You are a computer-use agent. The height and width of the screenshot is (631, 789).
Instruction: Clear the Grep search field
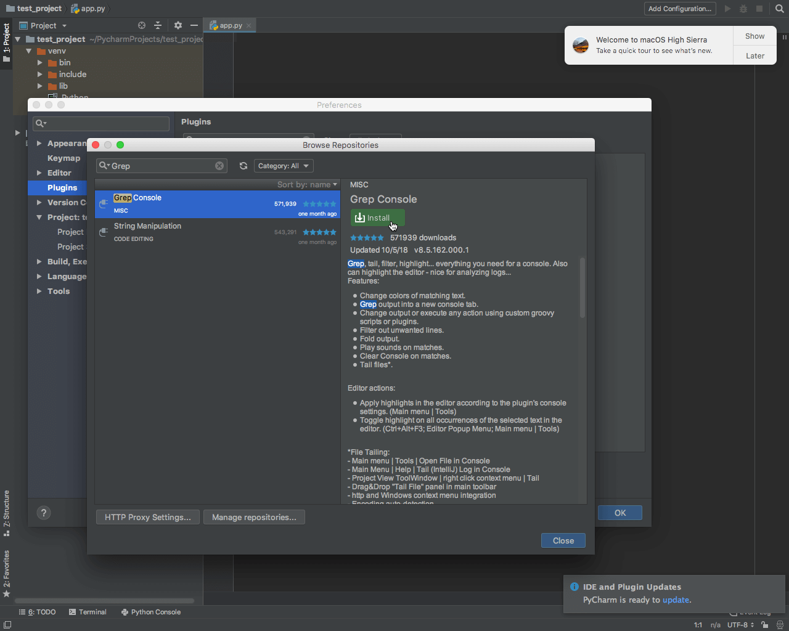(x=219, y=166)
